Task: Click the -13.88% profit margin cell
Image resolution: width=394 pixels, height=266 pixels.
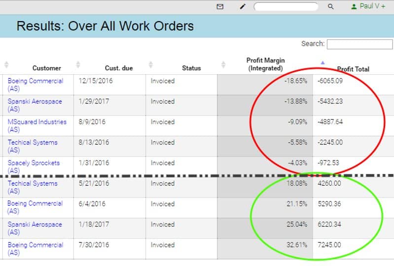Action: 265,105
